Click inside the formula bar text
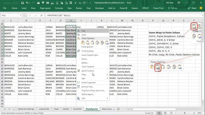Image resolution: width=205 pixels, height=115 pixels. pos(58,15)
